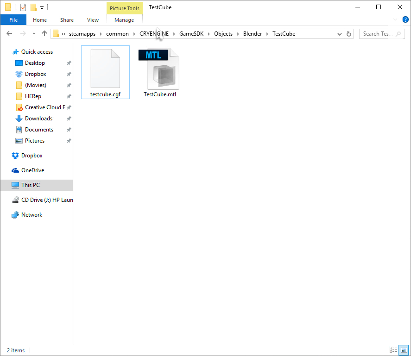Screen dimensions: 411x356
Task: Open Pictures in navigation pane
Action: coord(35,141)
